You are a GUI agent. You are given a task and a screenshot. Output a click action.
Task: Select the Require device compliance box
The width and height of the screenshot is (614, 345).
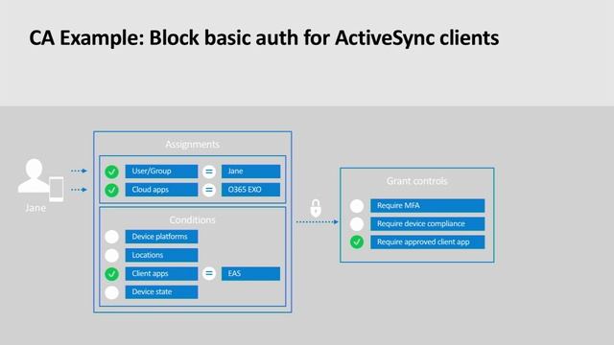428,223
